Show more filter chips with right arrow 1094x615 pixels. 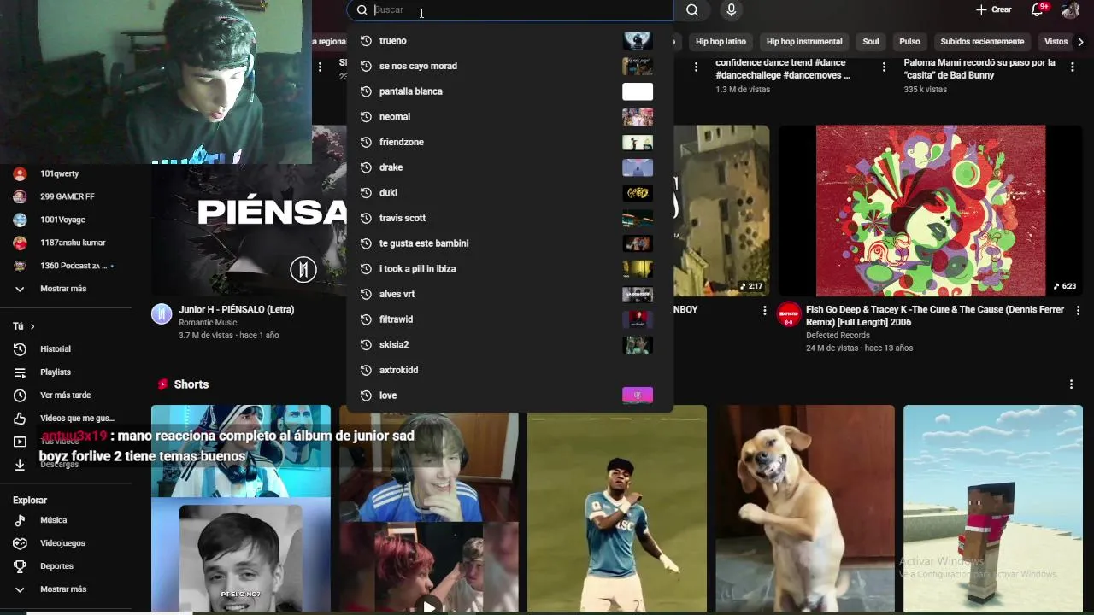(1080, 41)
